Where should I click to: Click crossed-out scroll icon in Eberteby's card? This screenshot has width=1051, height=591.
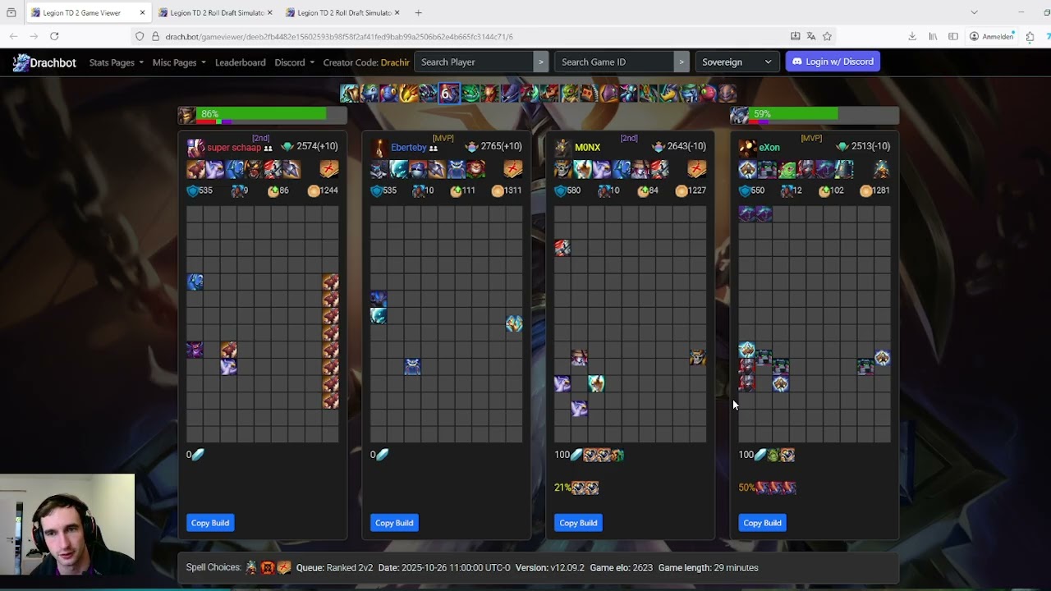(x=513, y=170)
